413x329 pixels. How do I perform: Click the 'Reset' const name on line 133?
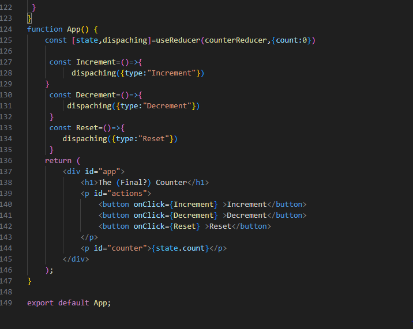87,128
